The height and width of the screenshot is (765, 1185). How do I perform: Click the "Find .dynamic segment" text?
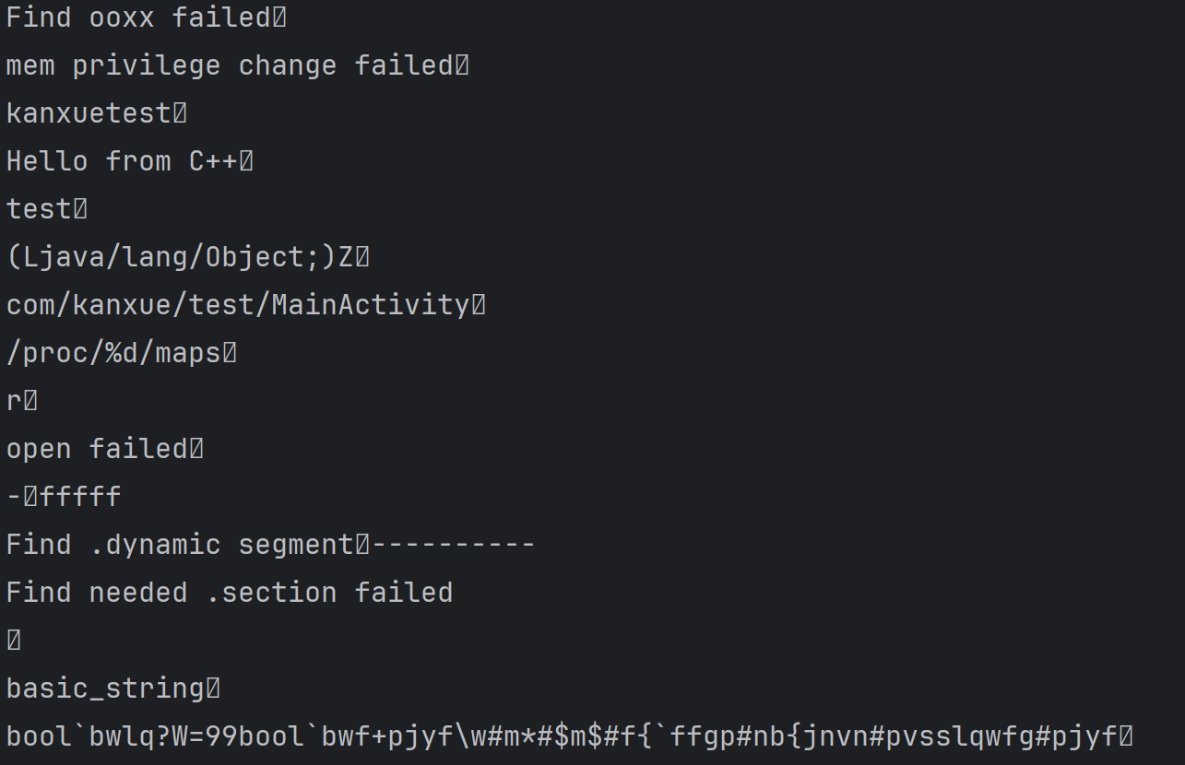click(x=180, y=545)
